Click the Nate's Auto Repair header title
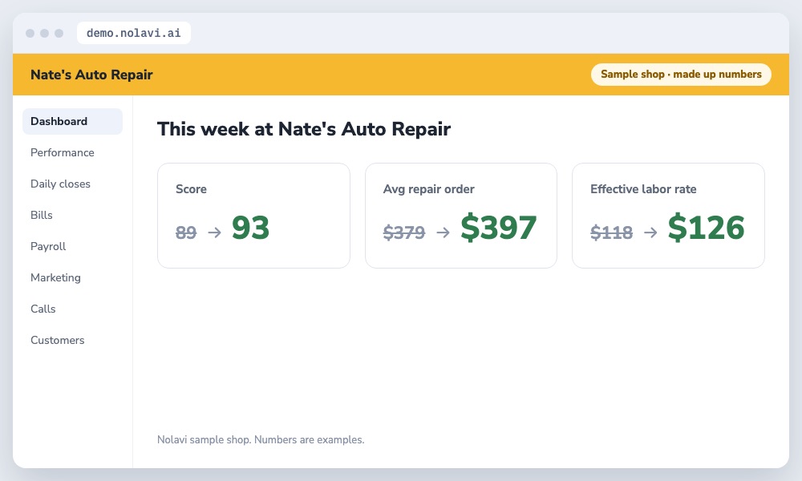This screenshot has width=802, height=481. click(91, 75)
